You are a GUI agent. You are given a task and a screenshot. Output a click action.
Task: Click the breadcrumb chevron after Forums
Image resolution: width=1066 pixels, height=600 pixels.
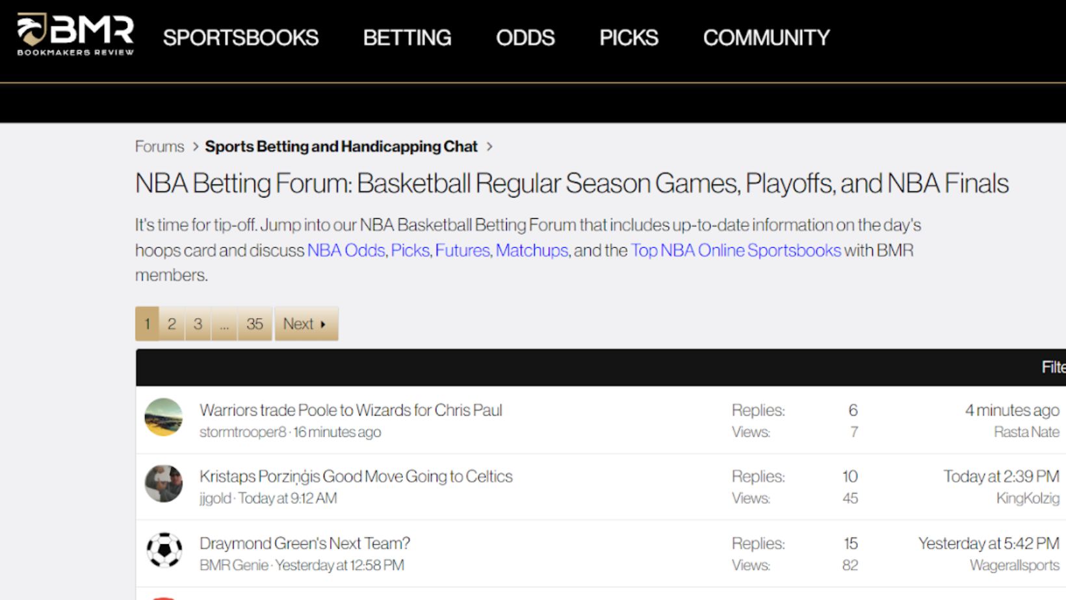click(x=195, y=147)
